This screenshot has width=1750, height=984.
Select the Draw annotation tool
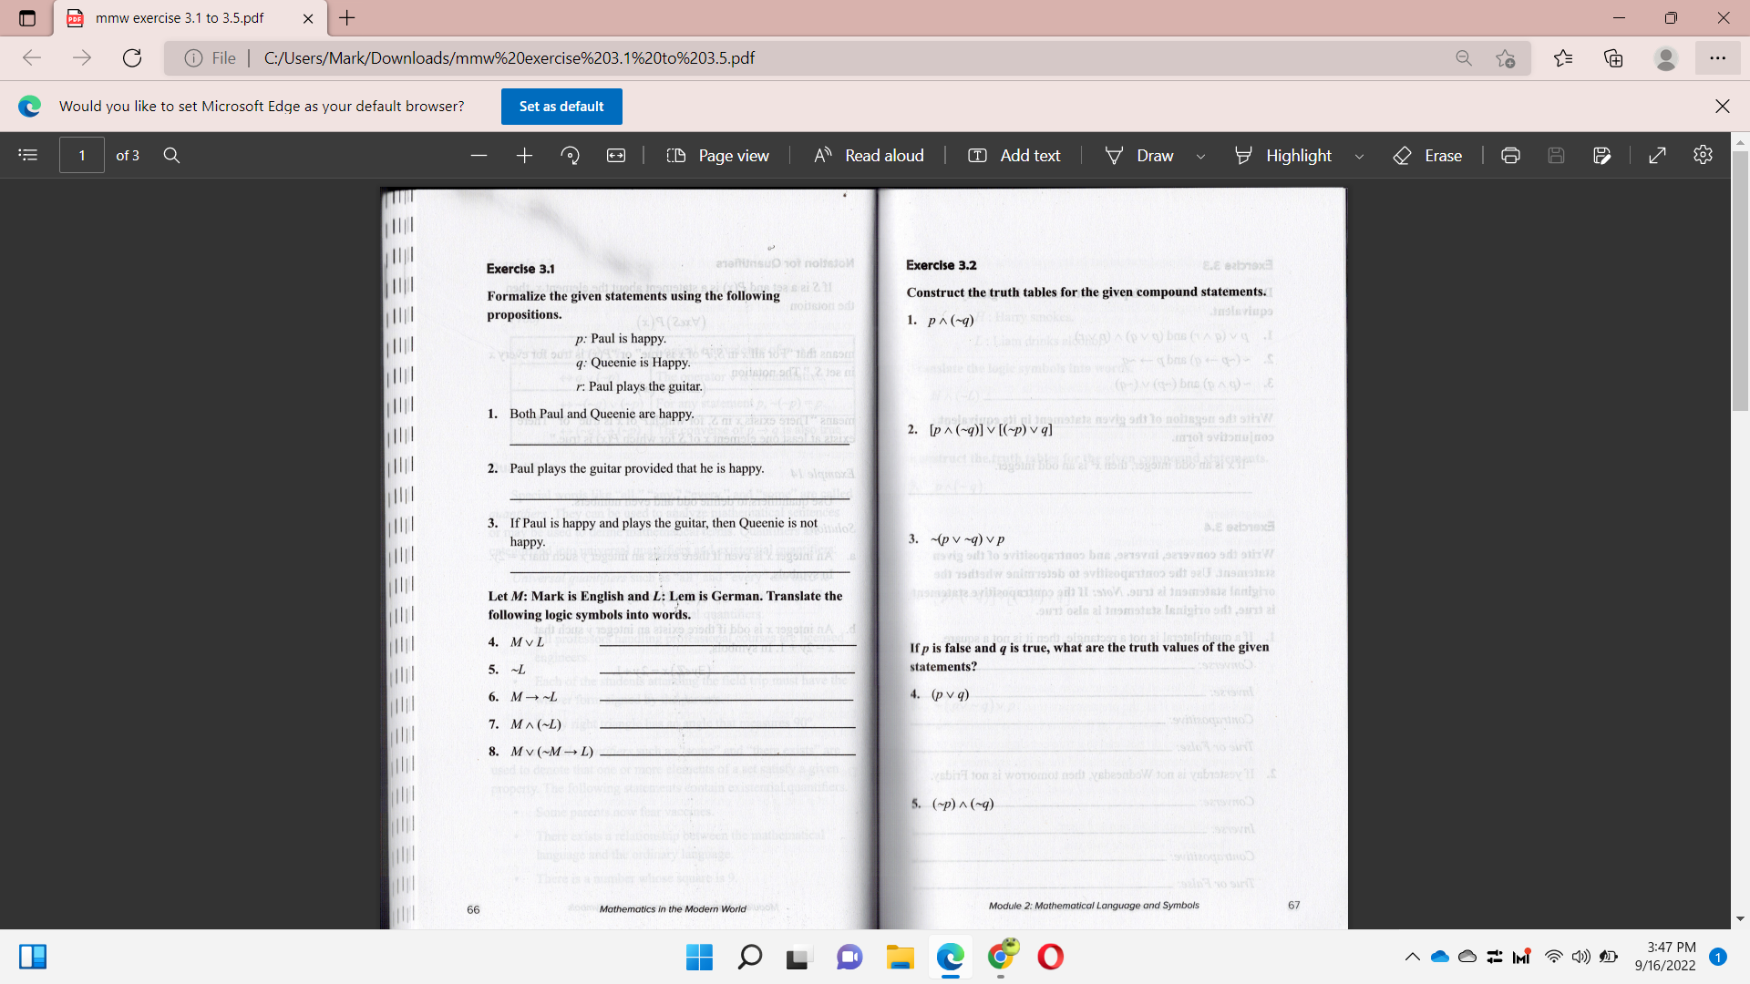pyautogui.click(x=1138, y=155)
